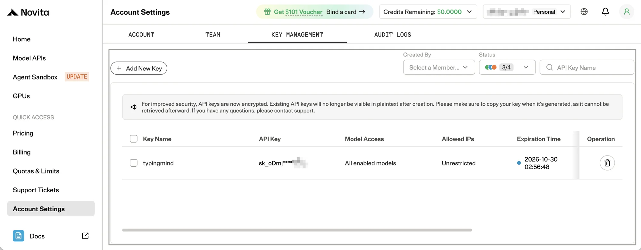Viewport: 641px width, 250px height.
Task: Open the AUDIT LOGS tab
Action: [393, 35]
